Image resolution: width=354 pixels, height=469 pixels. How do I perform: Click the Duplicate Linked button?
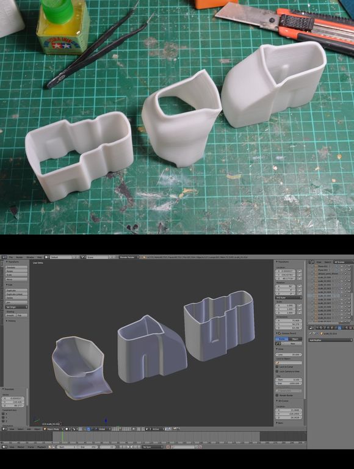[16, 294]
